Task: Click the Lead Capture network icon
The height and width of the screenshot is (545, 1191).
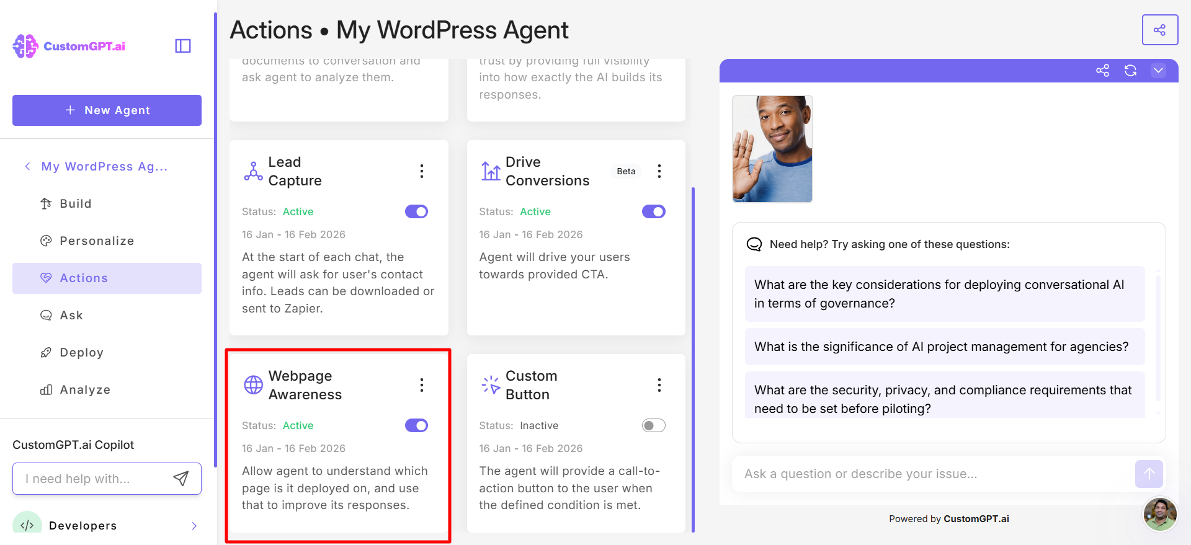Action: point(253,171)
